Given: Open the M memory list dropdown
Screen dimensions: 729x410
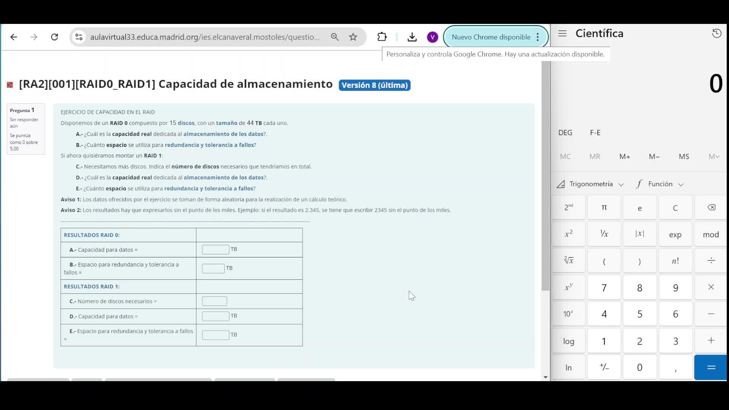Looking at the screenshot, I should (x=713, y=156).
